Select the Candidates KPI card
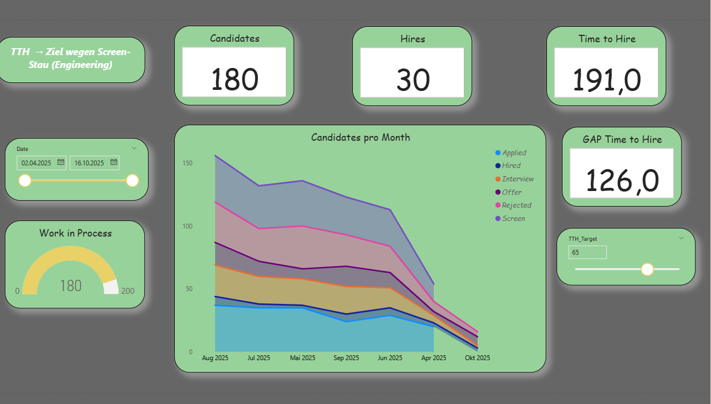Screen dimensions: 711x404 point(234,65)
